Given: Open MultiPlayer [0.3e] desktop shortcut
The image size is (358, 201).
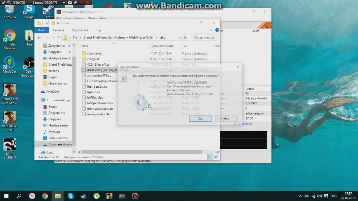Looking at the screenshot, I should (10, 121).
